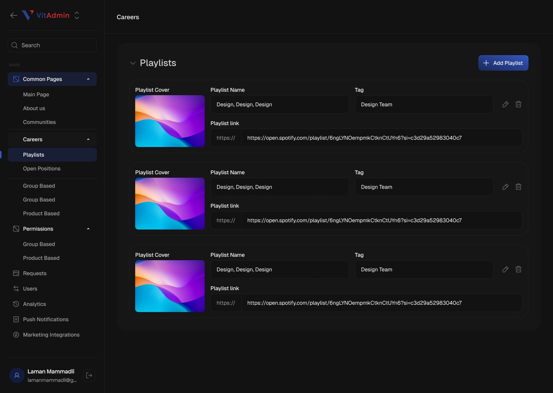Screen dimensions: 553x393
Task: Click the logout icon button
Action: click(89, 375)
